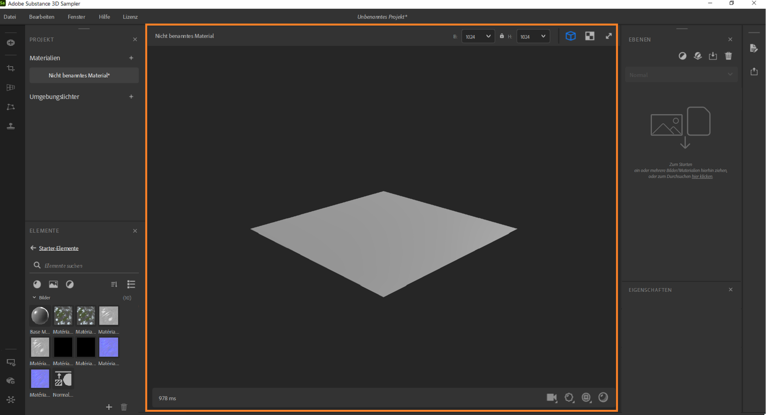Click the Bilder count (10) label
Viewport: 766px width, 415px height.
point(127,298)
